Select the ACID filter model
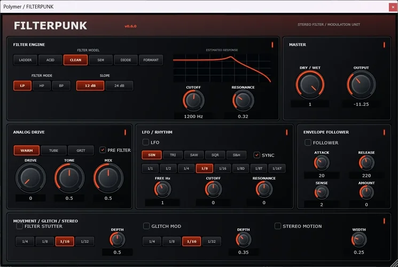This screenshot has width=398, height=267. (x=50, y=60)
